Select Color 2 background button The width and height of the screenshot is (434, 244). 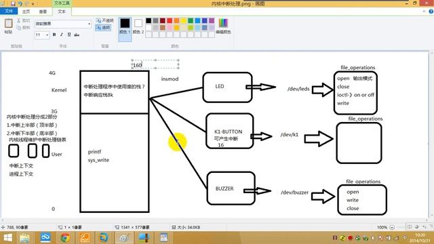[x=138, y=26]
